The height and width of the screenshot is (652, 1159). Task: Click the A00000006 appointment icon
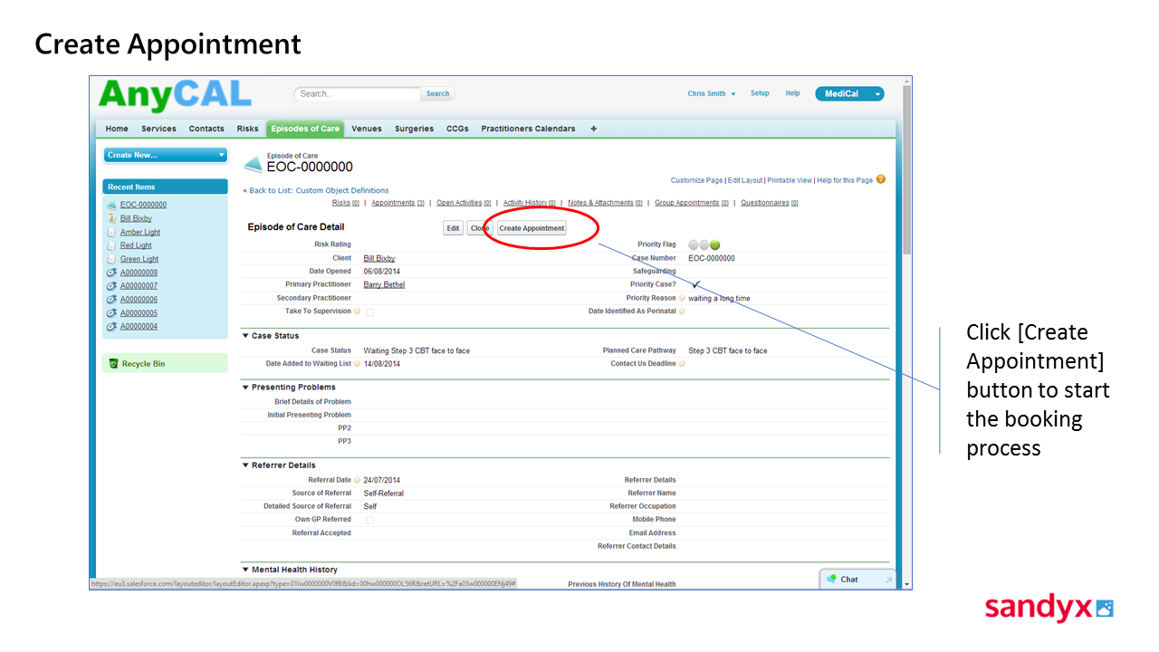pos(111,300)
